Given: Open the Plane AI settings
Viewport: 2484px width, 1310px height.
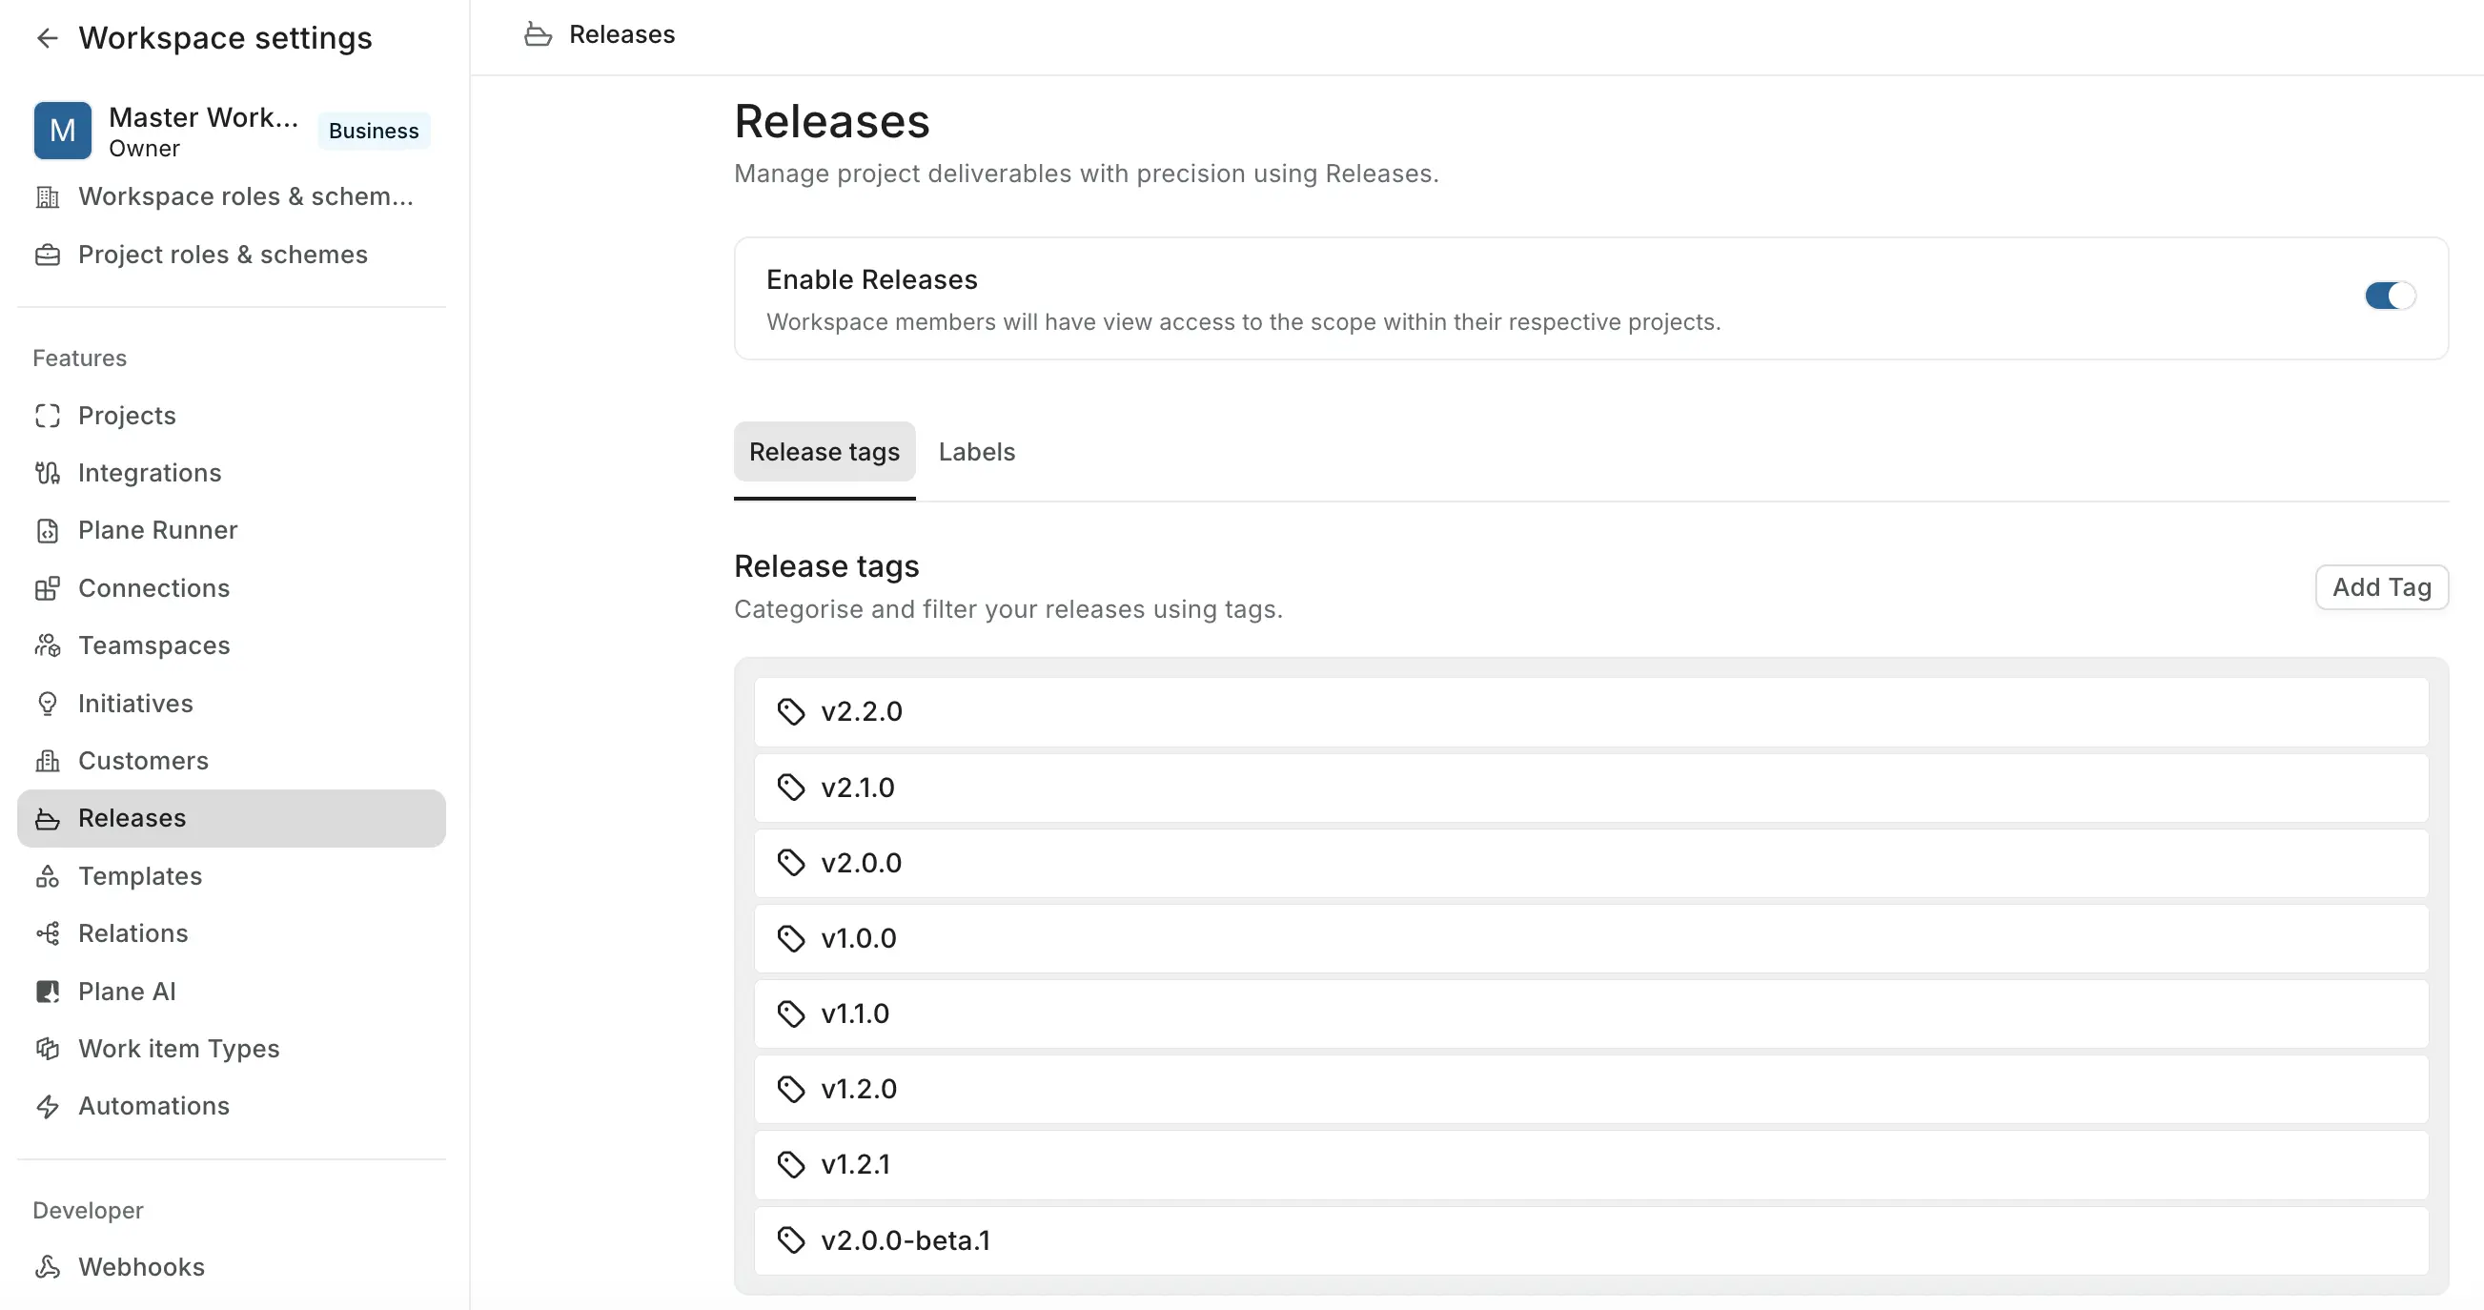Looking at the screenshot, I should (x=232, y=992).
